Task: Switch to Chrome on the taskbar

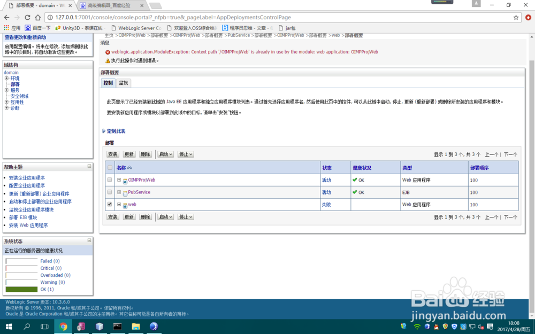Action: coord(63,327)
